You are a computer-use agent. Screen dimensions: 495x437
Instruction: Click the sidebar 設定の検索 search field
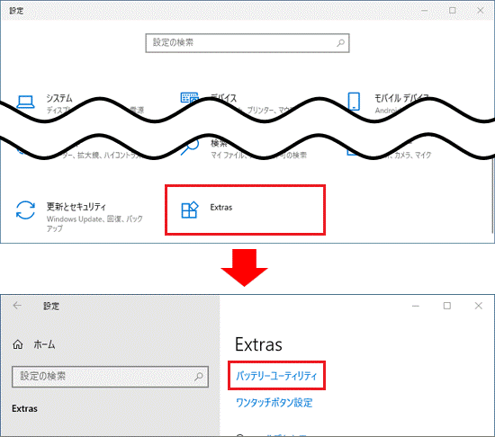110,376
